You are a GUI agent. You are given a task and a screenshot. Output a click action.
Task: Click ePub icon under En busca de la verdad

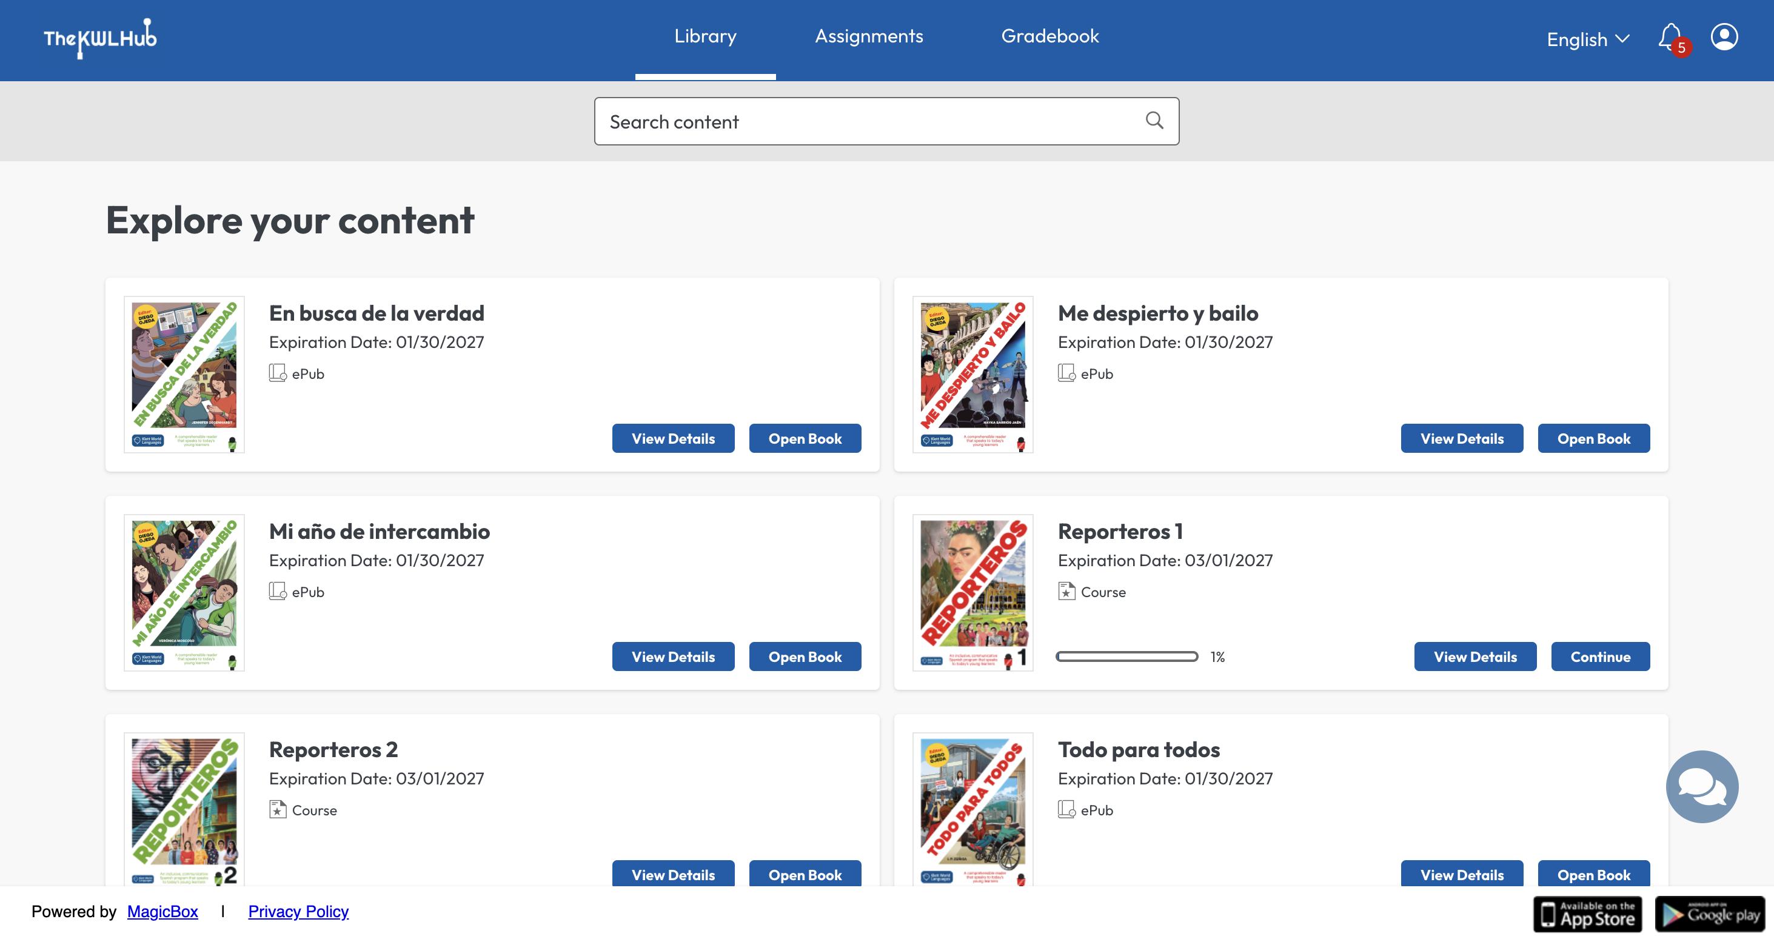278,373
